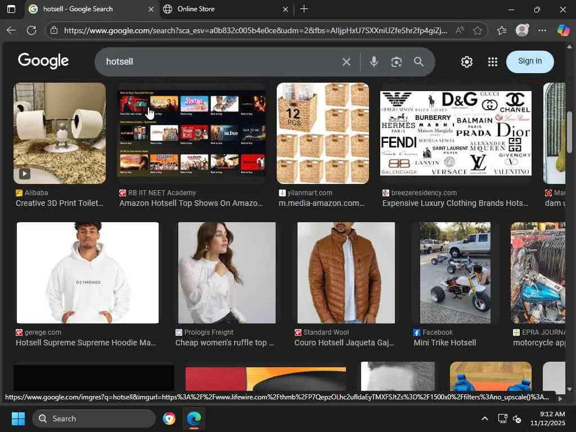Clear the search box with X icon
The image size is (576, 432).
coord(346,62)
